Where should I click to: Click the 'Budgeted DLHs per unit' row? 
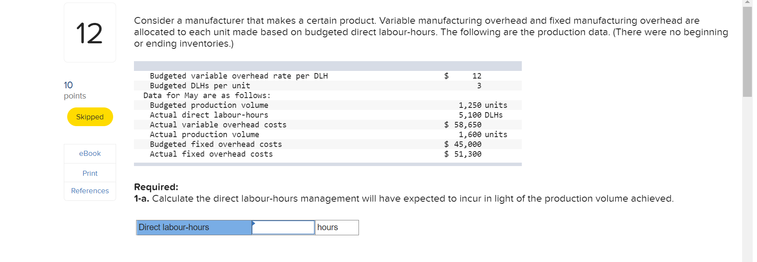[x=328, y=86]
